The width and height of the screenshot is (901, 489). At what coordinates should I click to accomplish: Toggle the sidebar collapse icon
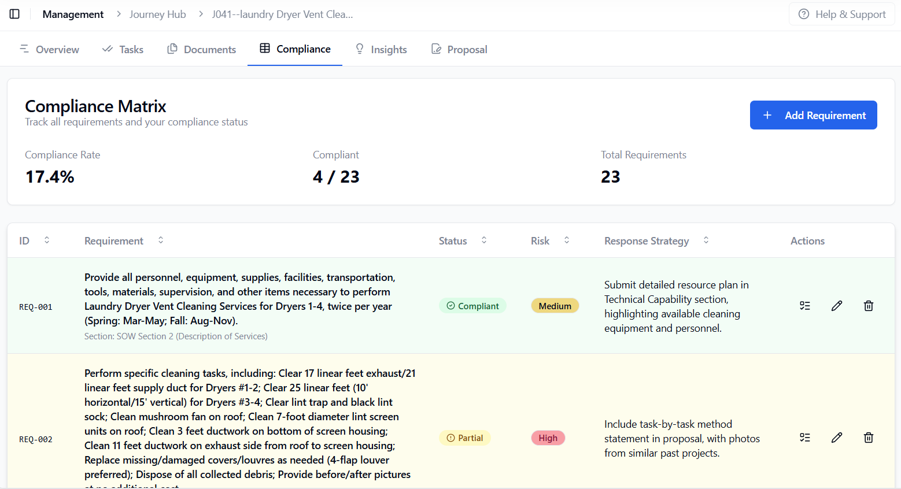pos(14,14)
